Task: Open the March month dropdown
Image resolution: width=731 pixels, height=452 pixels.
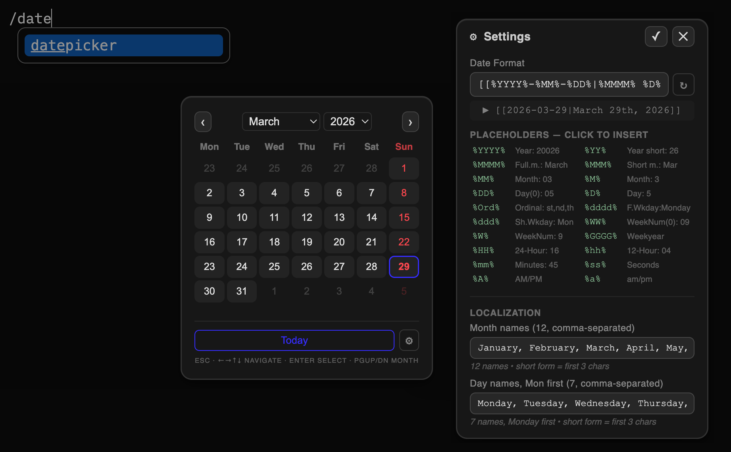Action: point(281,122)
